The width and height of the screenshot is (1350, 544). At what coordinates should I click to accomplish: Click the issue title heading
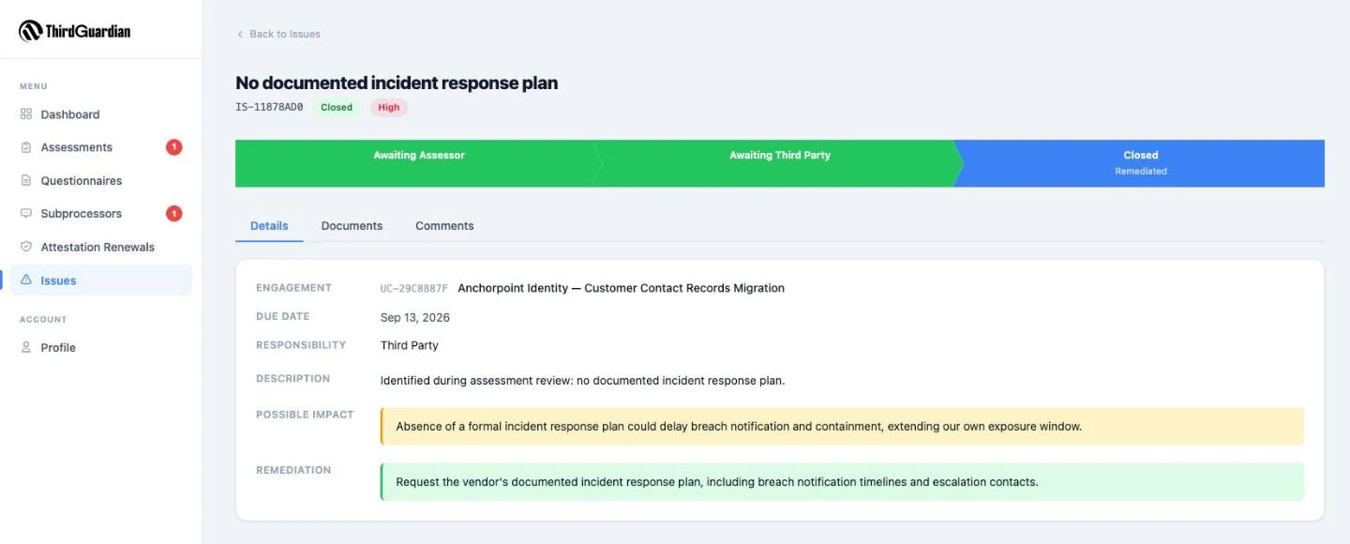pos(397,83)
